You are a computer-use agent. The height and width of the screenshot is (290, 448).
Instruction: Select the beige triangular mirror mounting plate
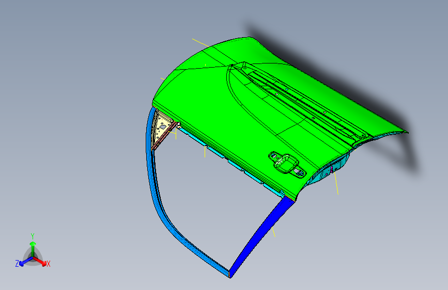click(x=162, y=125)
